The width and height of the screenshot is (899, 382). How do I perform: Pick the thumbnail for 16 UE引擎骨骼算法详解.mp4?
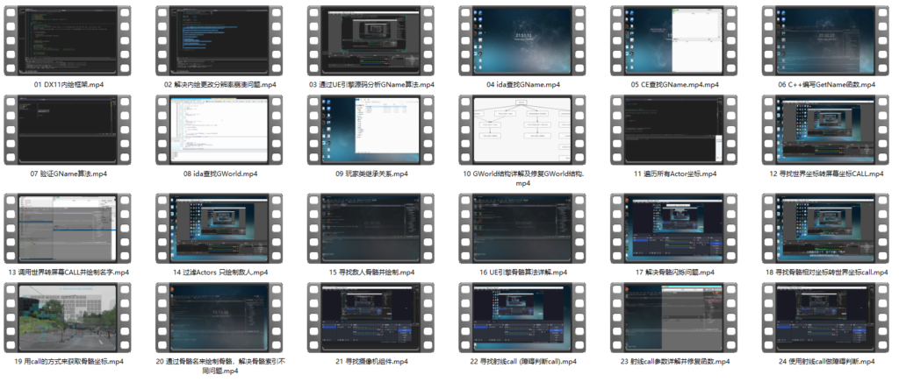click(523, 229)
